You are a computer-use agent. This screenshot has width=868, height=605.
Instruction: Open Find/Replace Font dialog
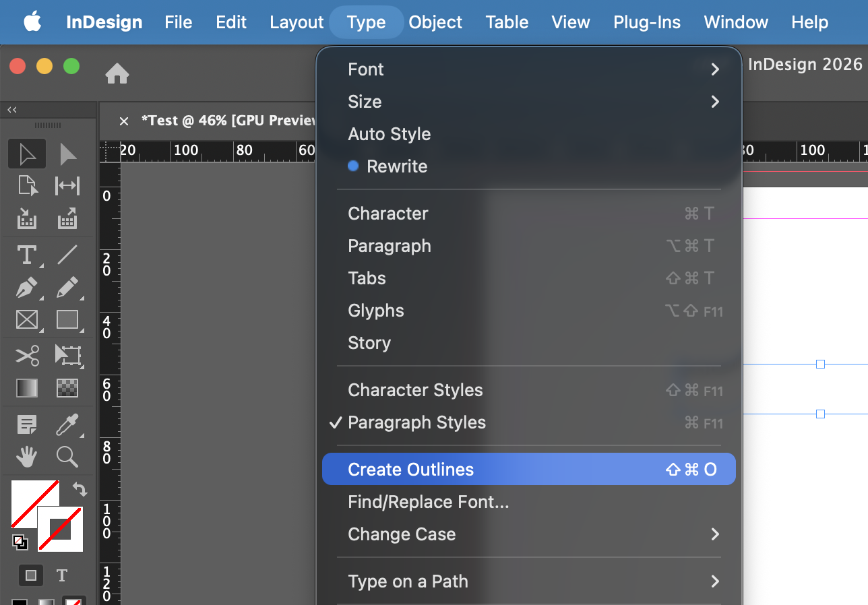(529, 502)
